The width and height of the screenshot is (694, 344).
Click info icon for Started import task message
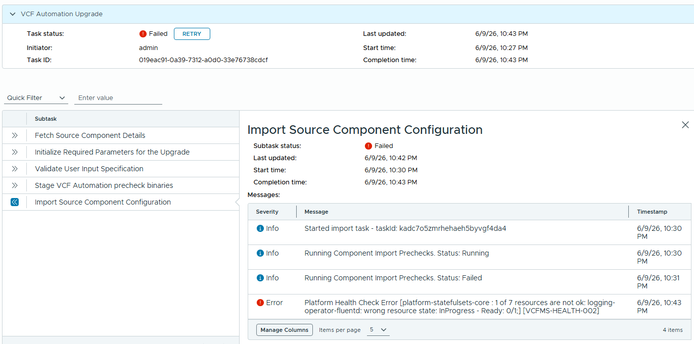[x=260, y=228]
